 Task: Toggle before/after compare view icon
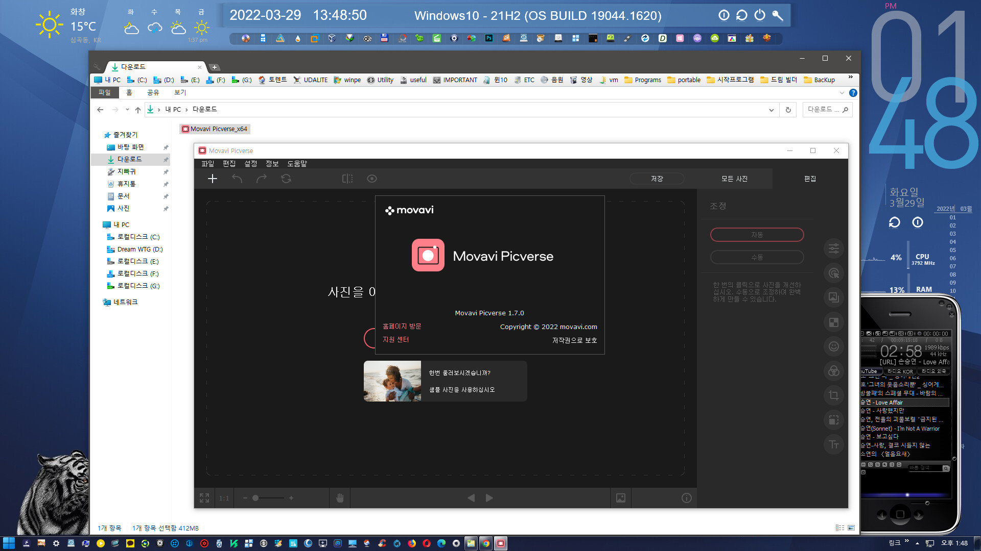[x=347, y=179]
